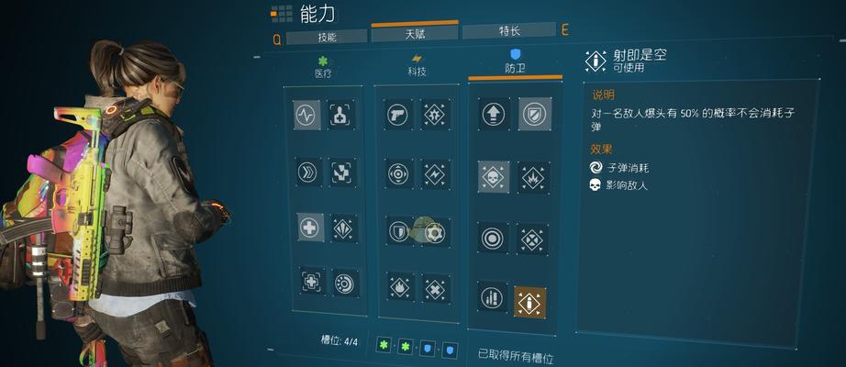The height and width of the screenshot is (367, 846).
Task: Click the crosshair target talent in 科技
Action: point(399,173)
